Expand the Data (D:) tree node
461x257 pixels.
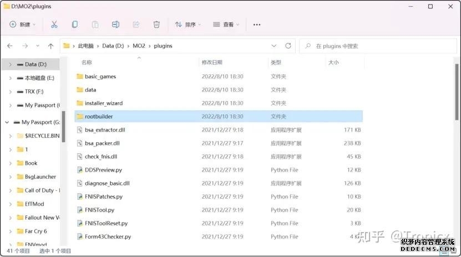(x=10, y=65)
